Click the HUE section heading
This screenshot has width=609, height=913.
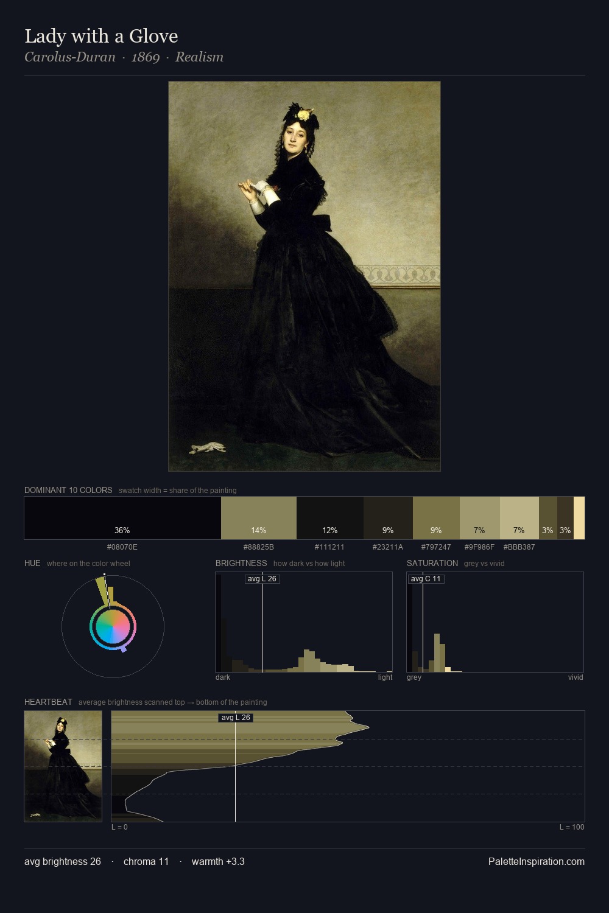[x=32, y=563]
